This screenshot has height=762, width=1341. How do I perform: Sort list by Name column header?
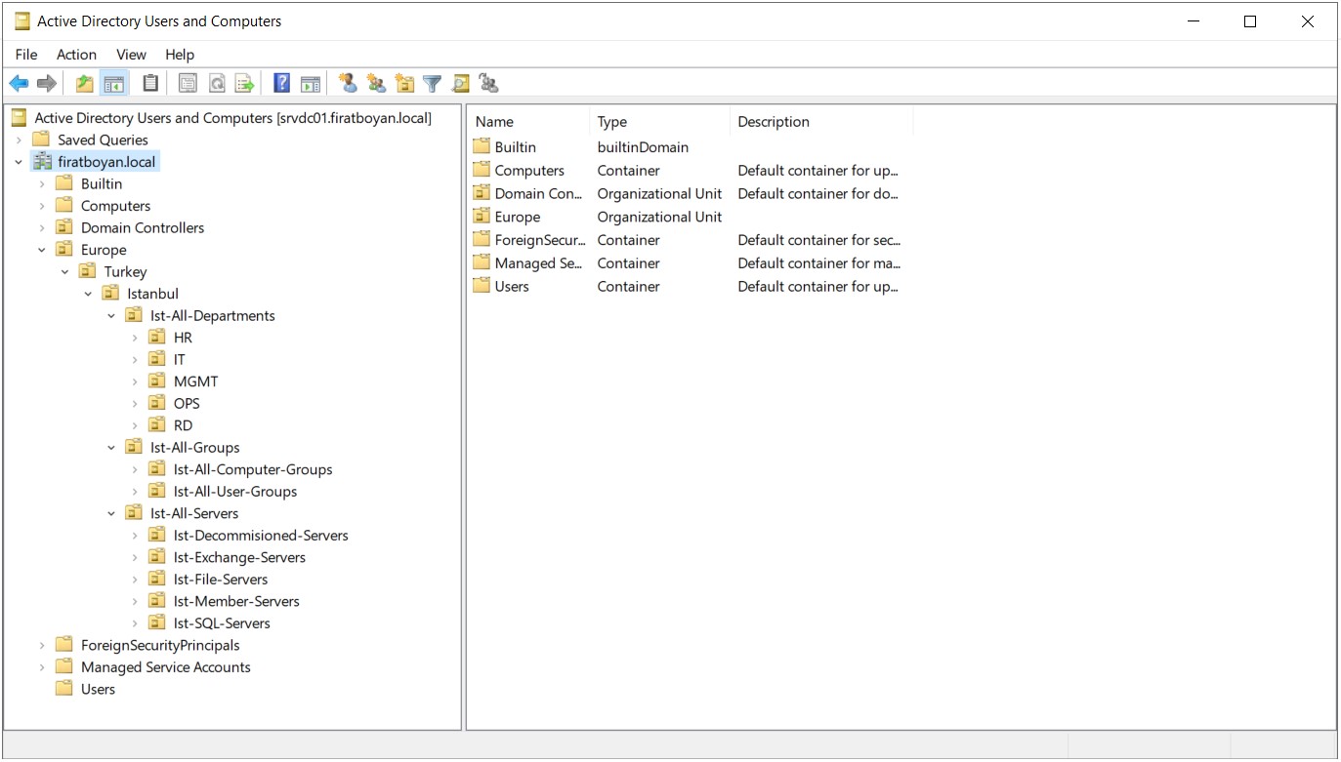pyautogui.click(x=529, y=122)
